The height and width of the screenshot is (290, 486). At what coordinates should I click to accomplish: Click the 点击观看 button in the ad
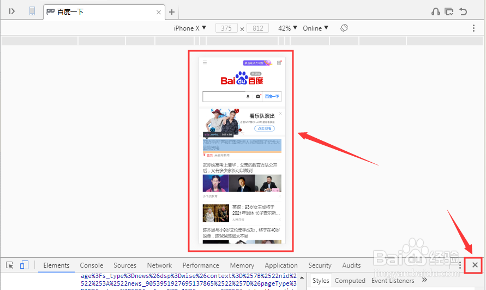pos(265,128)
